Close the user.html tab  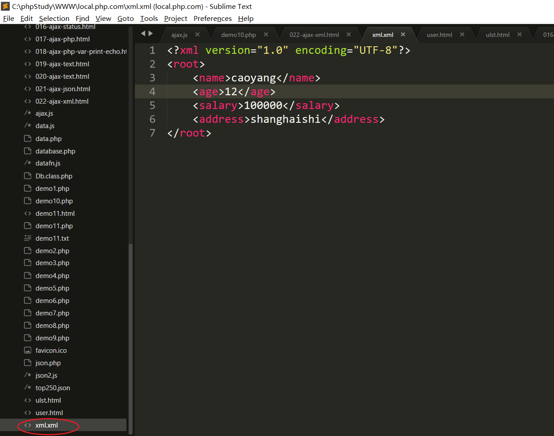pyautogui.click(x=462, y=35)
